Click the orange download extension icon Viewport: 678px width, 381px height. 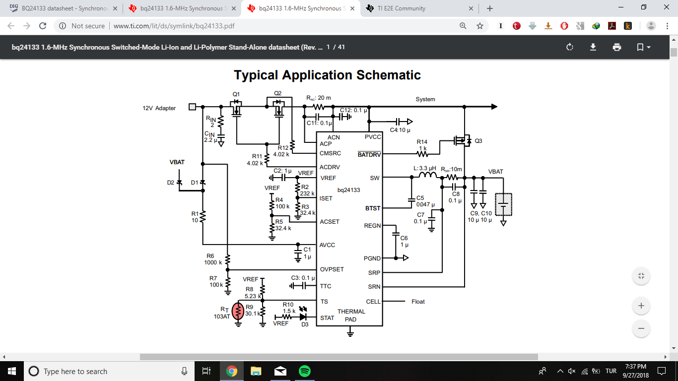click(x=548, y=26)
